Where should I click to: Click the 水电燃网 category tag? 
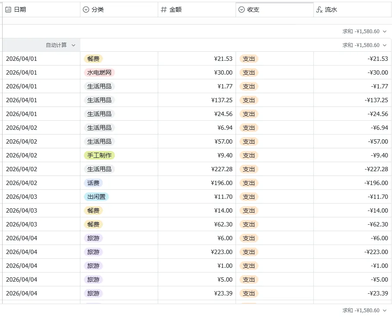tap(99, 72)
